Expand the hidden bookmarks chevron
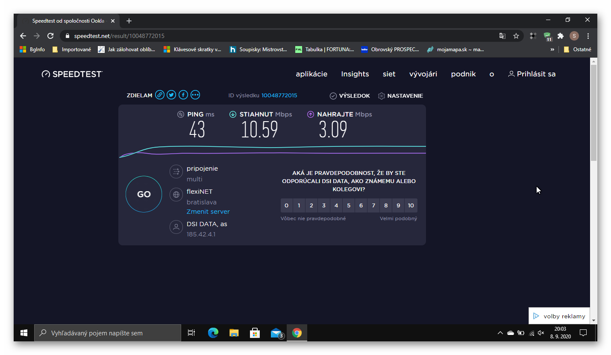This screenshot has height=355, width=611. pos(552,49)
